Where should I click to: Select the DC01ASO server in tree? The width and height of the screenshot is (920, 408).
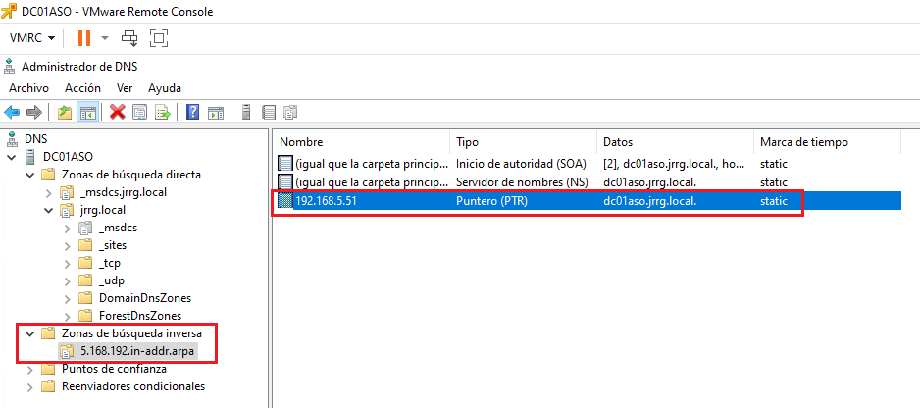pos(68,157)
